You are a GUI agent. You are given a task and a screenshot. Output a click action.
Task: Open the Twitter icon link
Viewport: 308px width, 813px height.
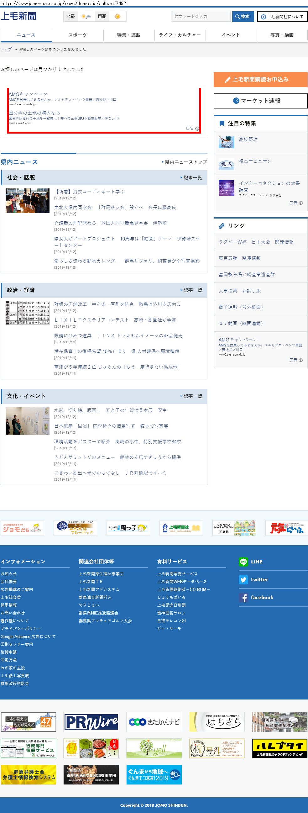[243, 580]
